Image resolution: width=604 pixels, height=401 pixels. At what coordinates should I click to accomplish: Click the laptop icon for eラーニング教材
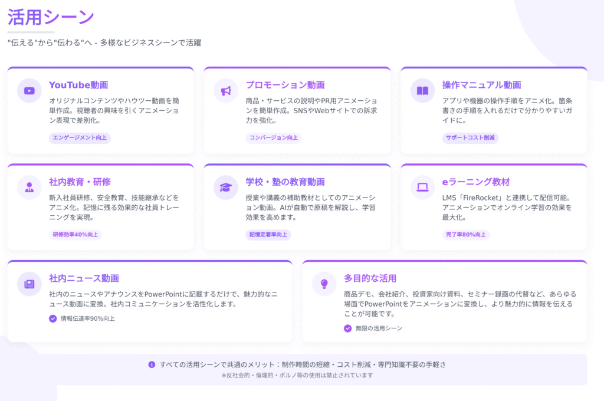(422, 187)
